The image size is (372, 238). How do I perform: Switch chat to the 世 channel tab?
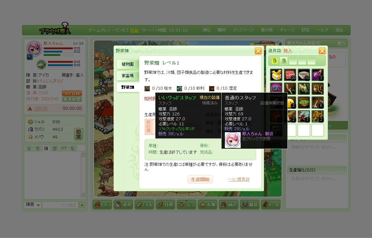point(38,148)
